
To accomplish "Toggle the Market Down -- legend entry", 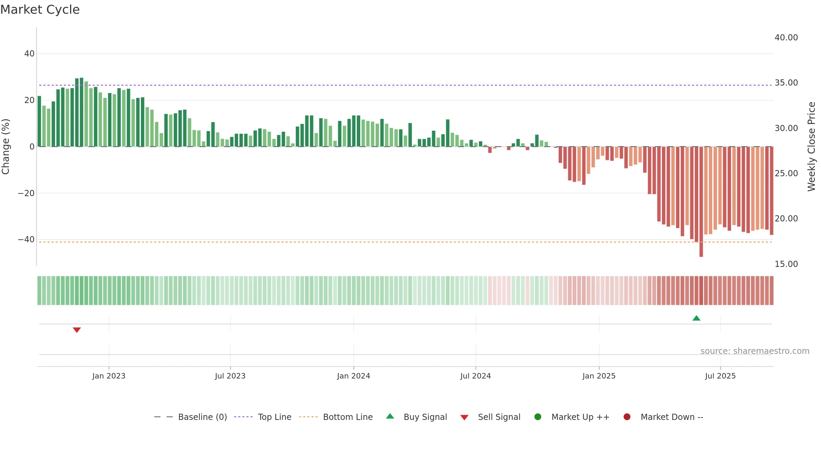I will [663, 417].
